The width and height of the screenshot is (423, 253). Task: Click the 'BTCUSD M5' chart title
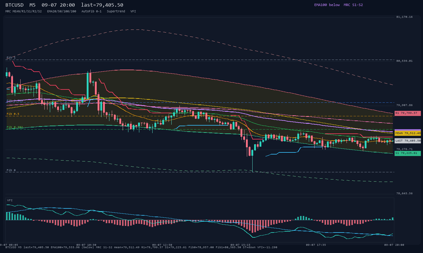(x=21, y=5)
